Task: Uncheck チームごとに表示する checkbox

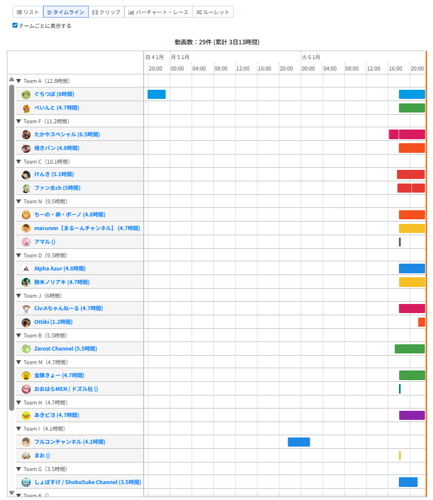Action: (15, 25)
